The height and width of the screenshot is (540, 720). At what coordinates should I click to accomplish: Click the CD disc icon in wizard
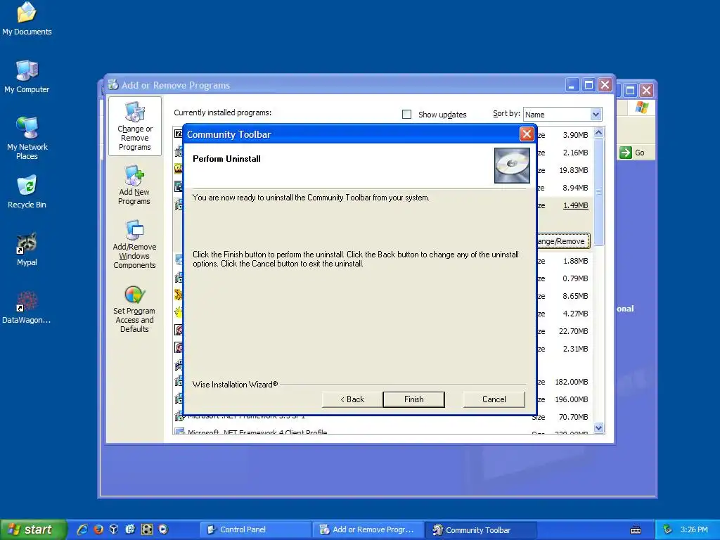point(512,165)
